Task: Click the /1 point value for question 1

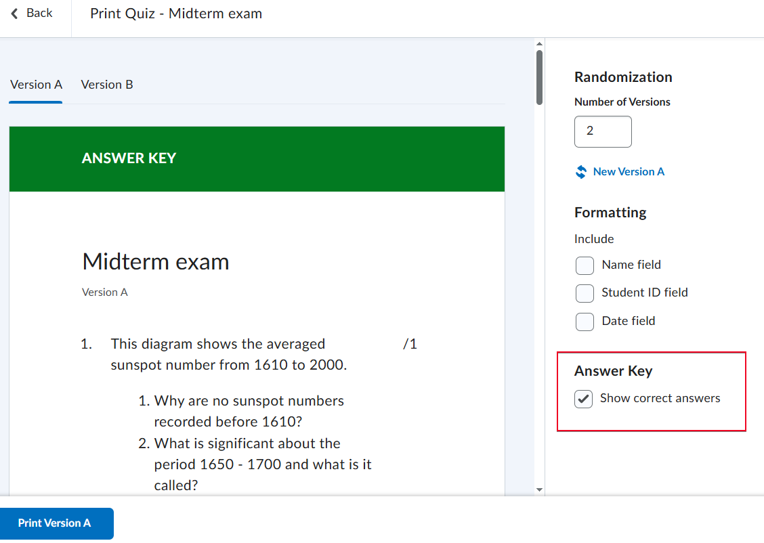Action: point(410,345)
